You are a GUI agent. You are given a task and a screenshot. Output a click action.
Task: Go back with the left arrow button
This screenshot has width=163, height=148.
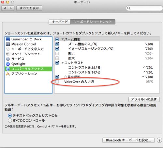pyautogui.click(x=5, y=8)
